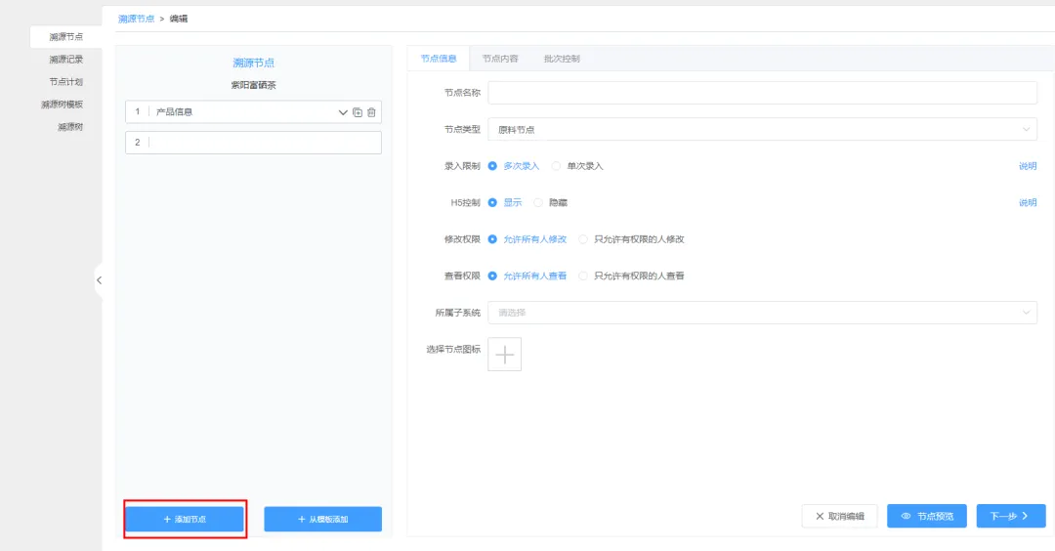This screenshot has height=551, width=1055.
Task: Click the plus icon to choose node icon
Action: coord(505,355)
